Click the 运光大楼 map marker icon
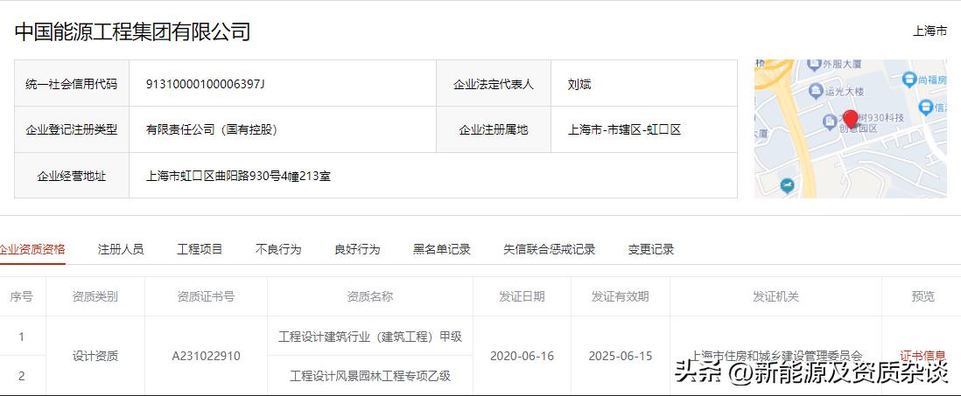This screenshot has width=961, height=396. click(815, 91)
